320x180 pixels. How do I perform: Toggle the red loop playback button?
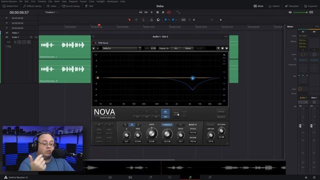pyautogui.click(x=169, y=12)
